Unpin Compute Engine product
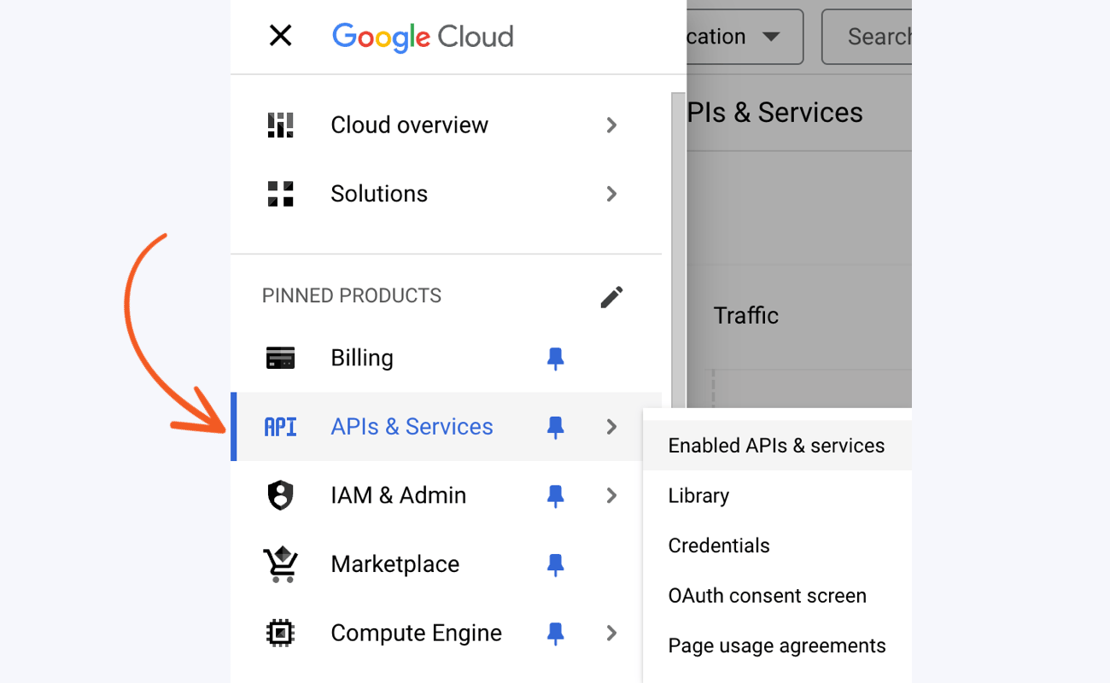Screen dimensions: 1110x683 pyautogui.click(x=555, y=633)
